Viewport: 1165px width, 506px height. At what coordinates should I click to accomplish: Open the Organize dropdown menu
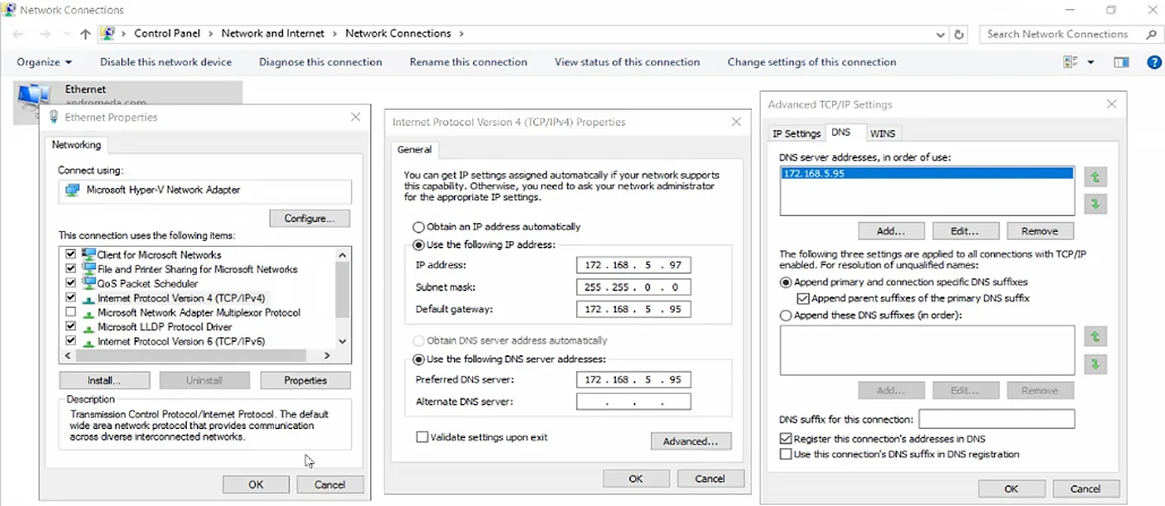[45, 62]
